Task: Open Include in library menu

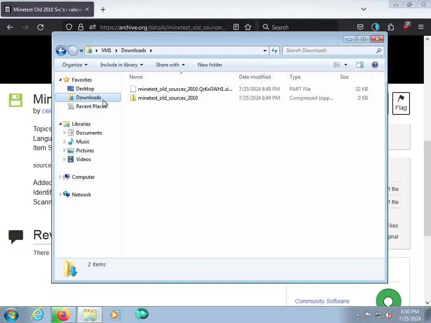Action: coord(122,65)
